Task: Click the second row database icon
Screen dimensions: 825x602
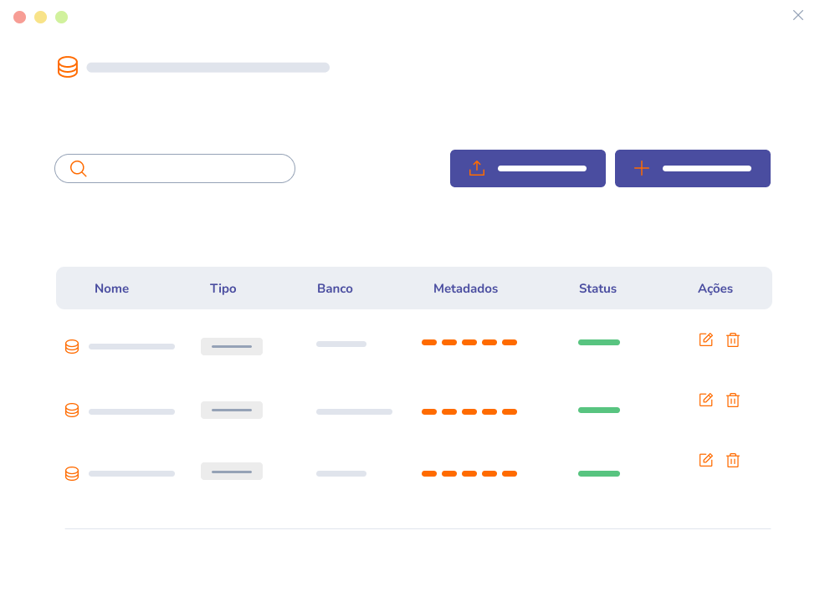Action: pyautogui.click(x=72, y=410)
